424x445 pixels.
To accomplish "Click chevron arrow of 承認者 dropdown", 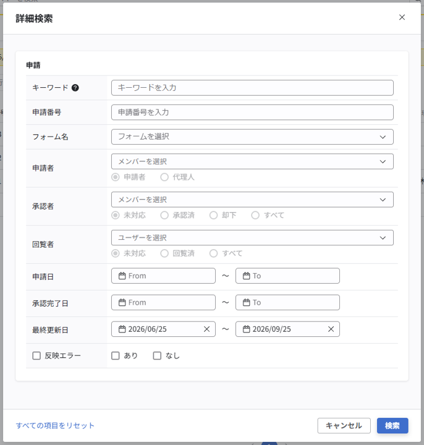I will tap(383, 200).
